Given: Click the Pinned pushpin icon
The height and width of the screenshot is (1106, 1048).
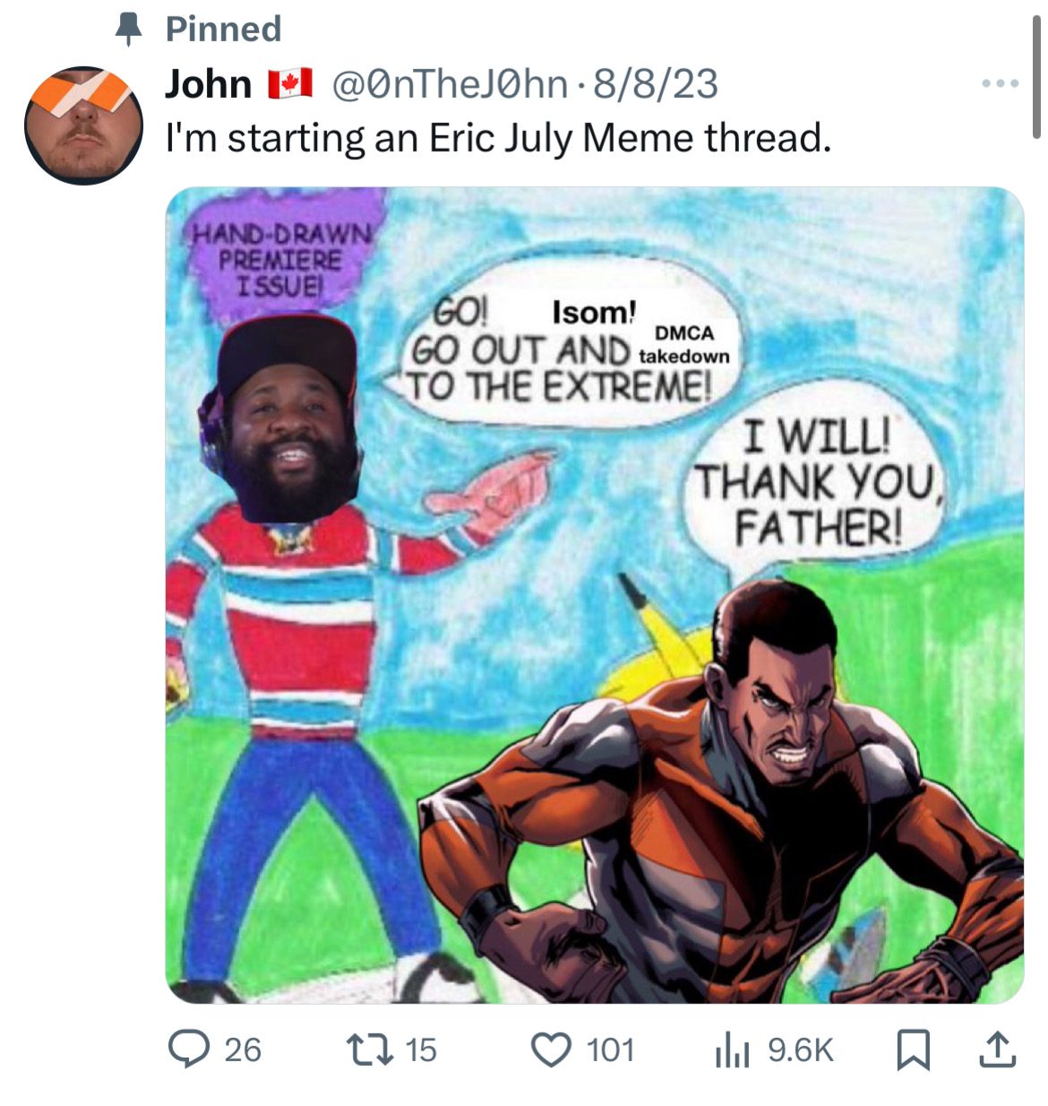Looking at the screenshot, I should [130, 30].
